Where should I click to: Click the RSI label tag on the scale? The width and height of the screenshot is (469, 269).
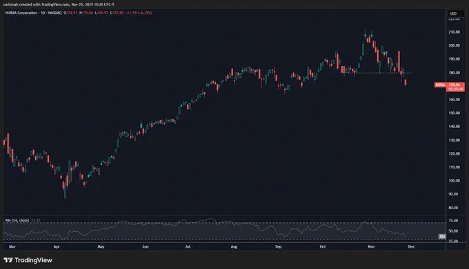[442, 237]
